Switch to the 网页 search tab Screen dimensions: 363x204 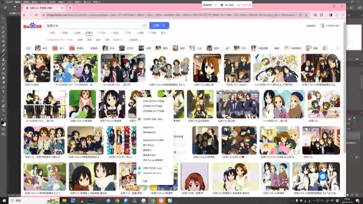coord(52,33)
